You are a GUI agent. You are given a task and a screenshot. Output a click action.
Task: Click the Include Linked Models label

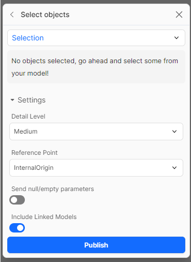44,217
